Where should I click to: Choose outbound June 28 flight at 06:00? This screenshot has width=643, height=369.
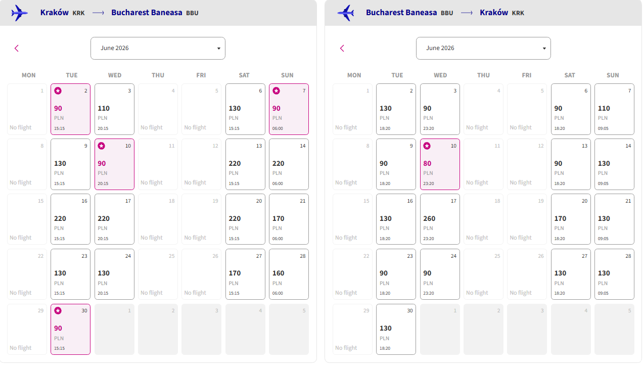pos(289,274)
